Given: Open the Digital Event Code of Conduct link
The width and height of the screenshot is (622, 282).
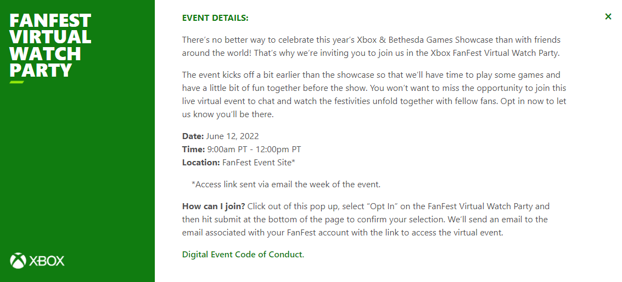Looking at the screenshot, I should (x=243, y=254).
